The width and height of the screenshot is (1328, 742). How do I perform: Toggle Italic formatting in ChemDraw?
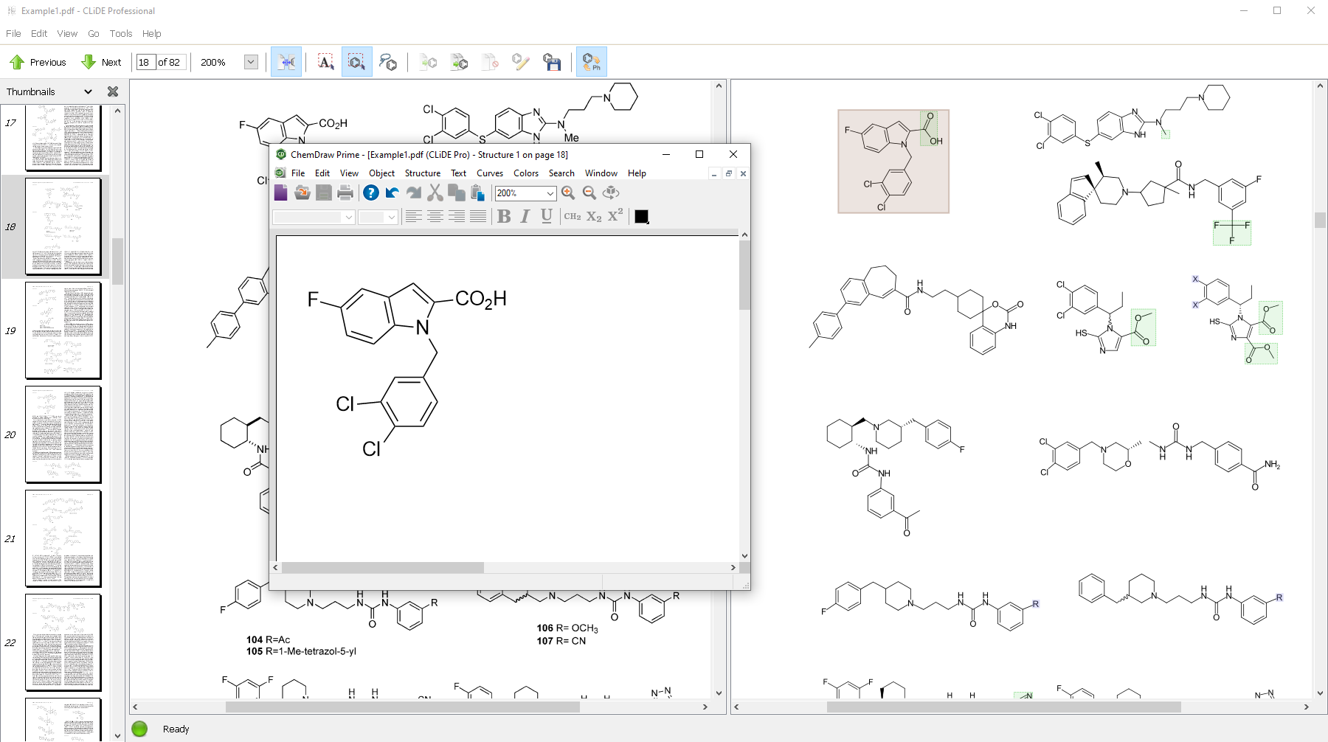coord(525,216)
